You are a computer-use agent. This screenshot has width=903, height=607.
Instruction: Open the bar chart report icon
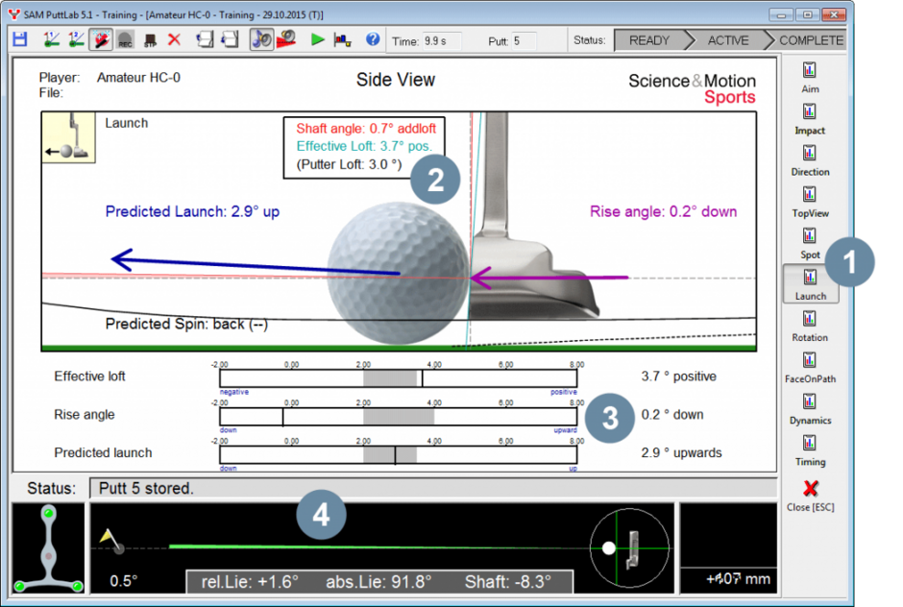(x=343, y=39)
